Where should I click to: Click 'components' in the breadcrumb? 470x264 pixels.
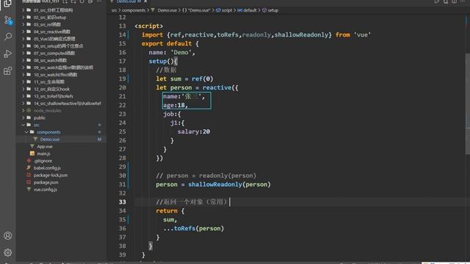point(134,10)
